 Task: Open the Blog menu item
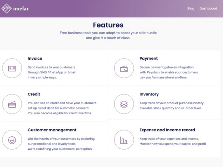[x=191, y=8]
